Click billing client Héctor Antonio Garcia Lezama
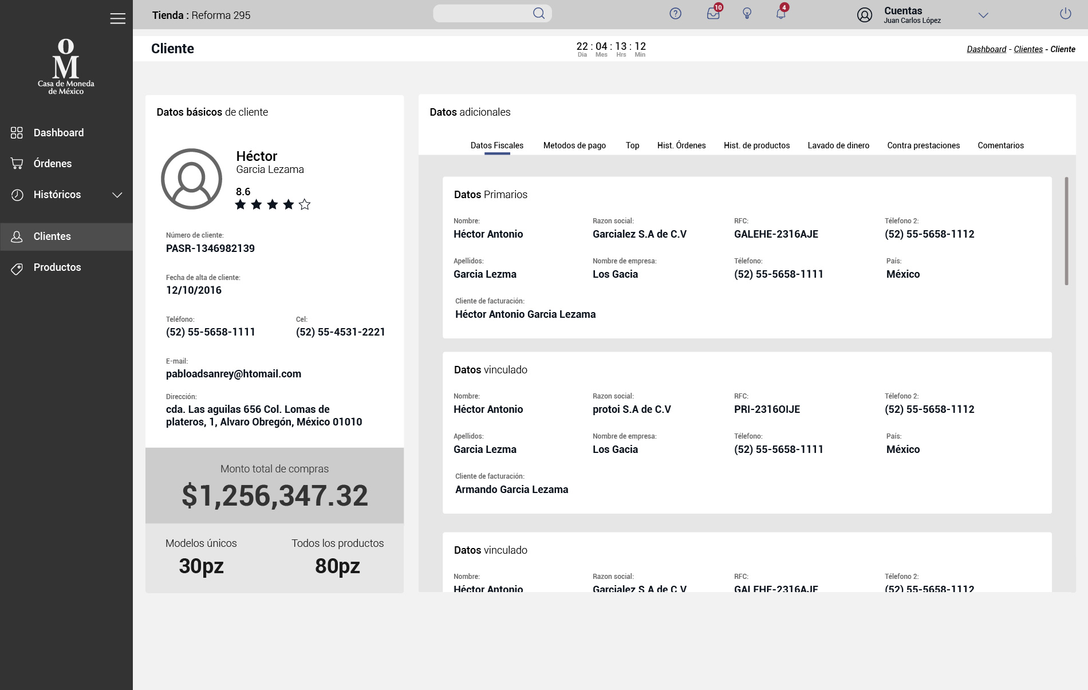Image resolution: width=1088 pixels, height=690 pixels. pos(525,314)
